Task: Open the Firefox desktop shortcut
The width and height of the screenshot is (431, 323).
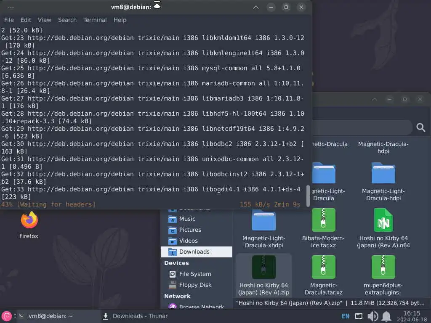Action: pos(29,225)
